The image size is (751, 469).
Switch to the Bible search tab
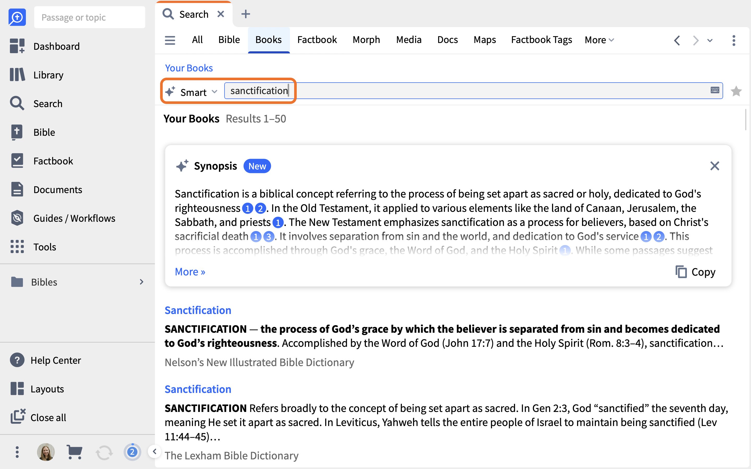(x=229, y=40)
